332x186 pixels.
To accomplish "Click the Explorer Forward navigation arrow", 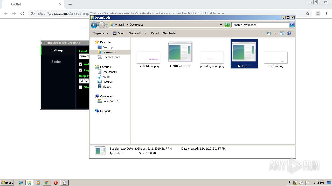I will click(101, 25).
